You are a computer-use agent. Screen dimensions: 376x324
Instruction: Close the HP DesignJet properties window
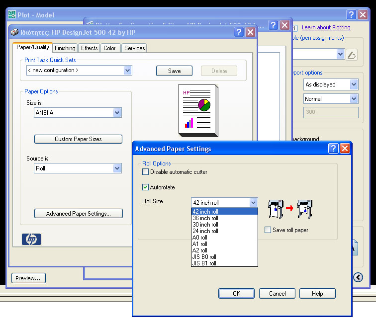(250, 32)
